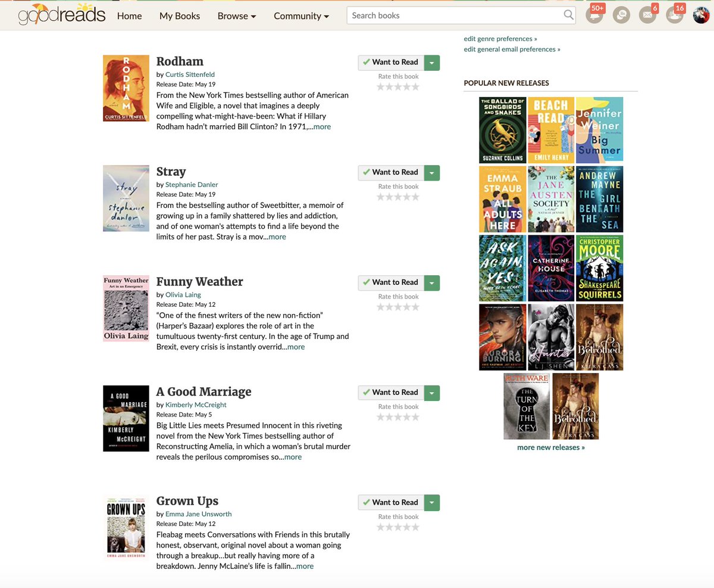The height and width of the screenshot is (588, 714).
Task: Go to Home in the navigation bar
Action: pyautogui.click(x=129, y=16)
